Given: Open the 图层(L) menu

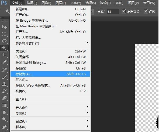Looking at the screenshot, I should [61, 3].
